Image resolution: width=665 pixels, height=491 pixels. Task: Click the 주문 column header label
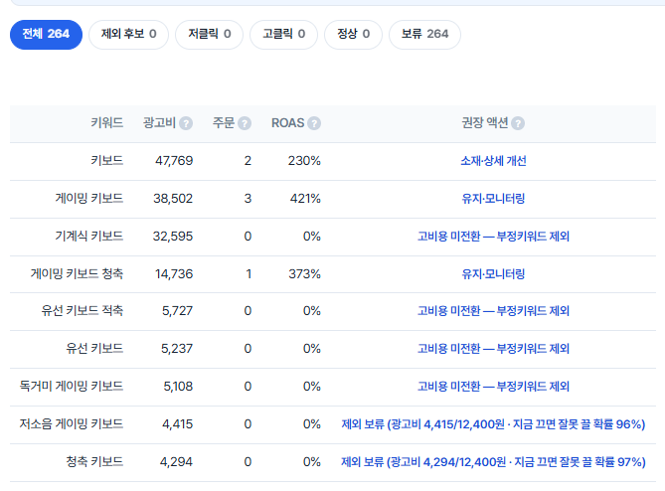point(224,123)
